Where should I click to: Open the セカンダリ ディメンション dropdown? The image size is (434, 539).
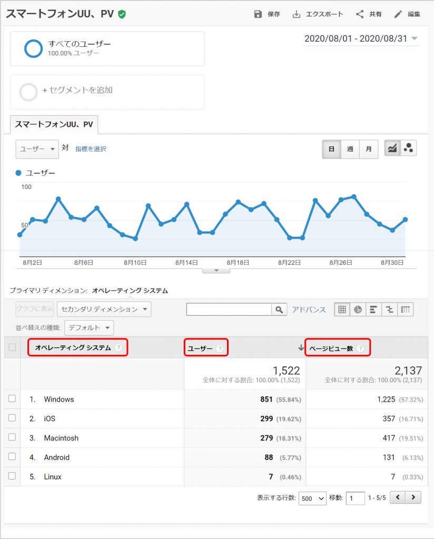(x=104, y=309)
